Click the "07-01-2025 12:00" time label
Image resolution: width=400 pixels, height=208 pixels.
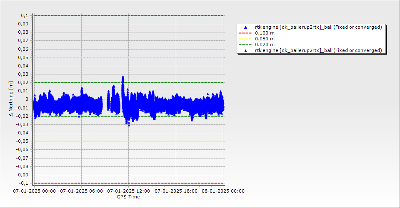click(x=129, y=191)
